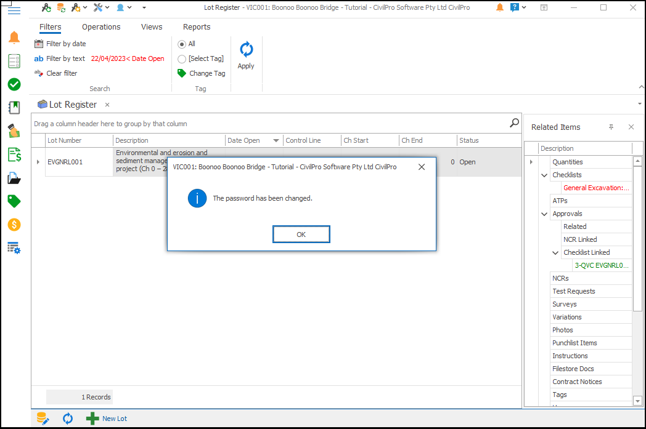The height and width of the screenshot is (429, 646).
Task: Click the Change Tag icon
Action: pyautogui.click(x=182, y=73)
